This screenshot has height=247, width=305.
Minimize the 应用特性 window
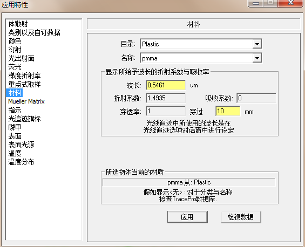click(x=256, y=3)
